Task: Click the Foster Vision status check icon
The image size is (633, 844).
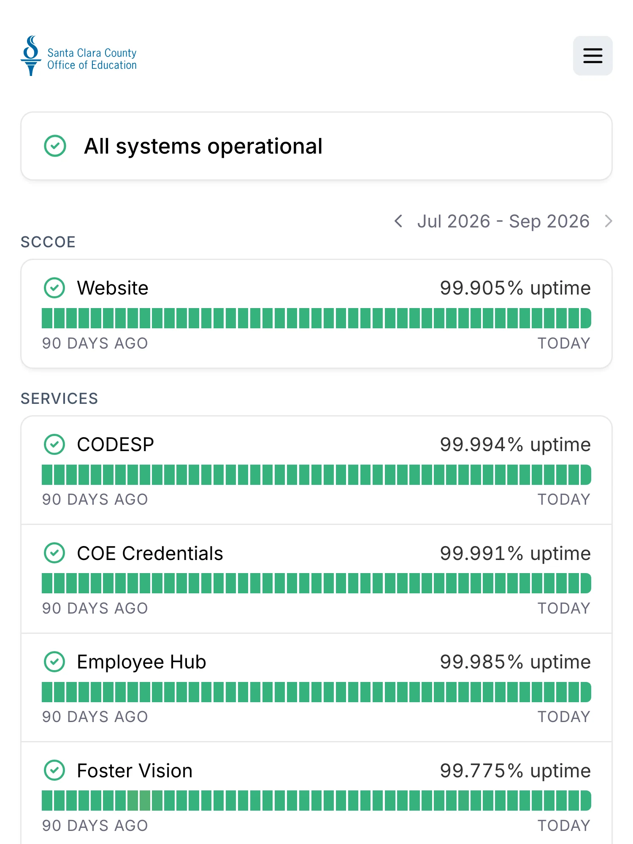Action: [x=54, y=771]
